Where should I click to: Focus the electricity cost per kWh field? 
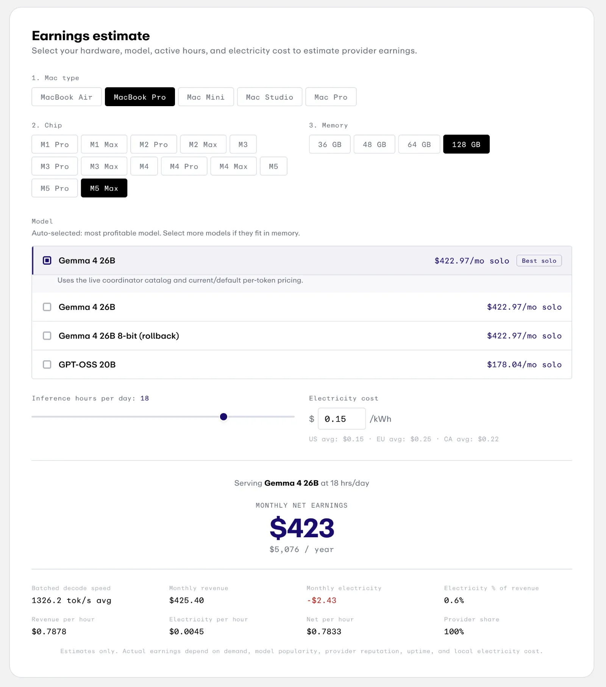342,419
